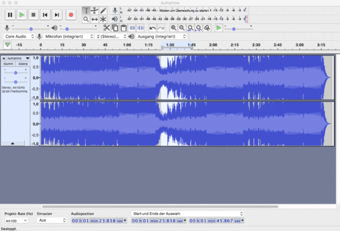
Task: Click the green timeline pin playhead button
Action: pyautogui.click(x=8, y=45)
